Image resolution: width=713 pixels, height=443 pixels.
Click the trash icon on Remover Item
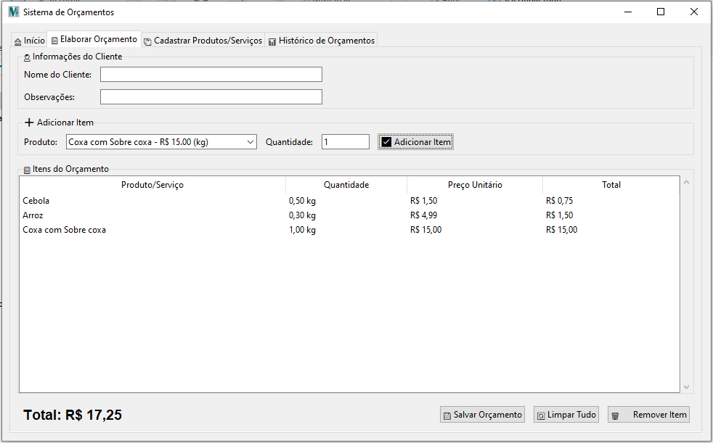[615, 415]
